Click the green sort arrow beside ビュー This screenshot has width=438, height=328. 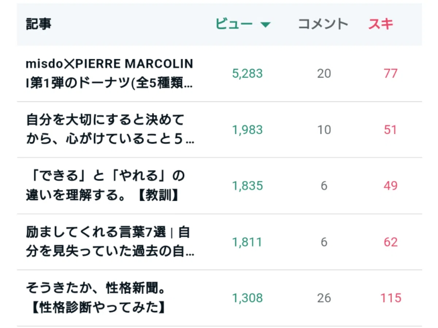point(265,25)
